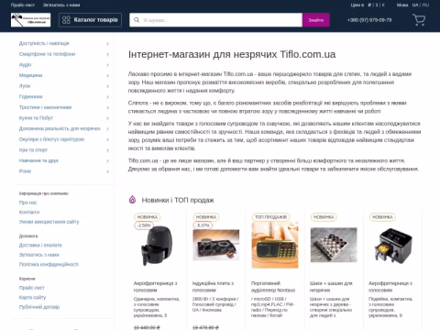Open Політика конфіденційності link
Image resolution: width=440 pixels, height=330 pixels.
point(49,264)
